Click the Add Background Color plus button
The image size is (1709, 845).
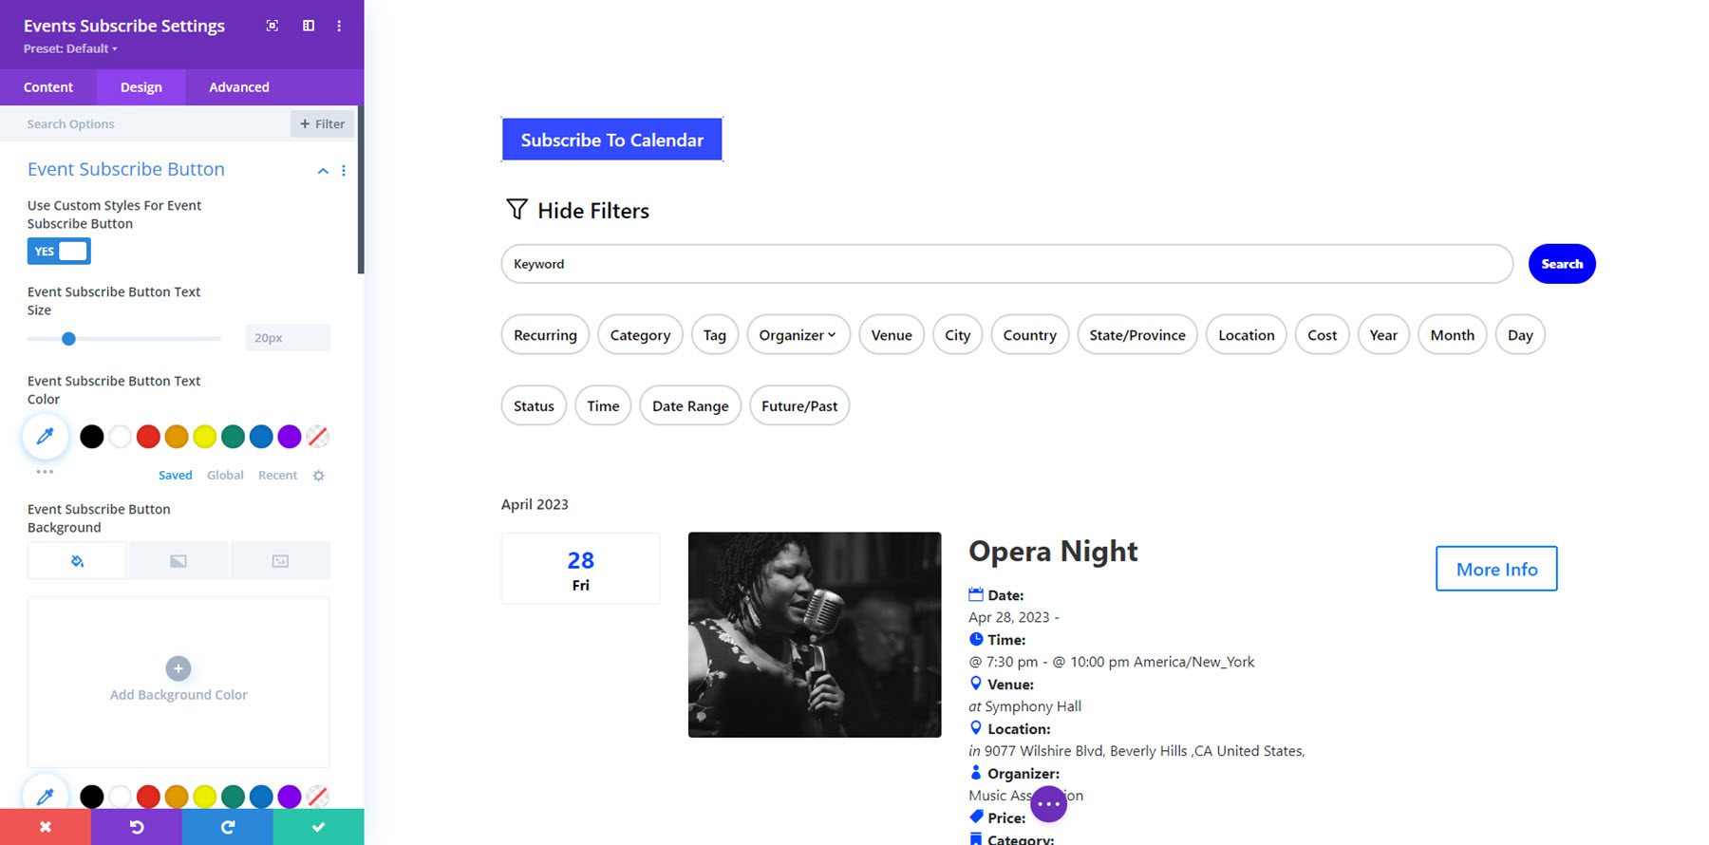(178, 668)
